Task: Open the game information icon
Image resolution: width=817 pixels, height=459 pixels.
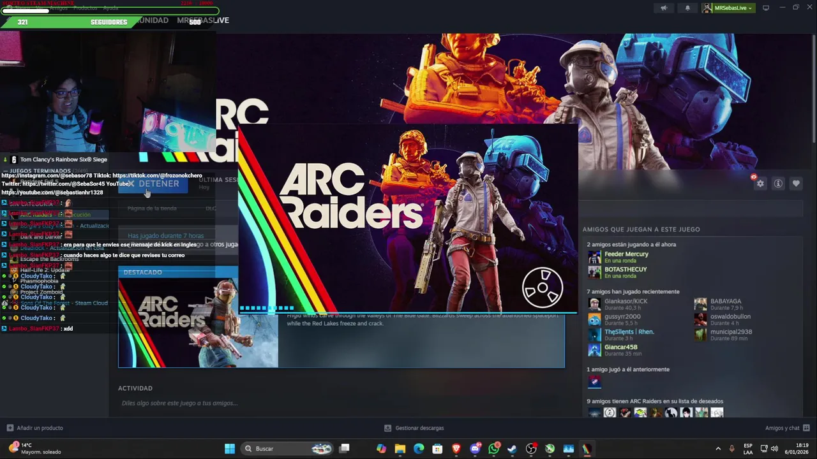Action: pyautogui.click(x=778, y=184)
